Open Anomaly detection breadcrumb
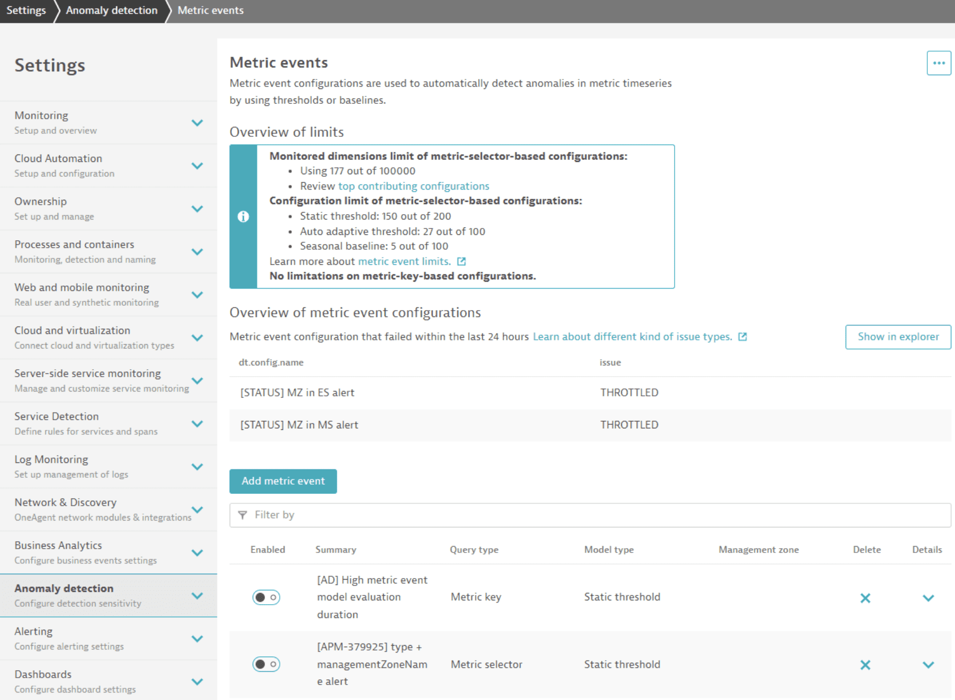The image size is (955, 700). pyautogui.click(x=111, y=10)
